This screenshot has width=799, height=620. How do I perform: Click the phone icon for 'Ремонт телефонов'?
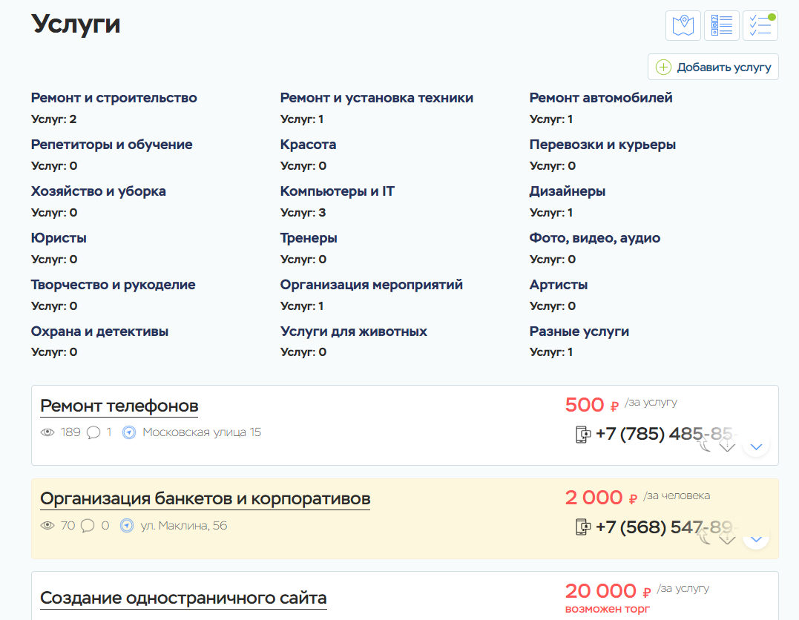583,435
